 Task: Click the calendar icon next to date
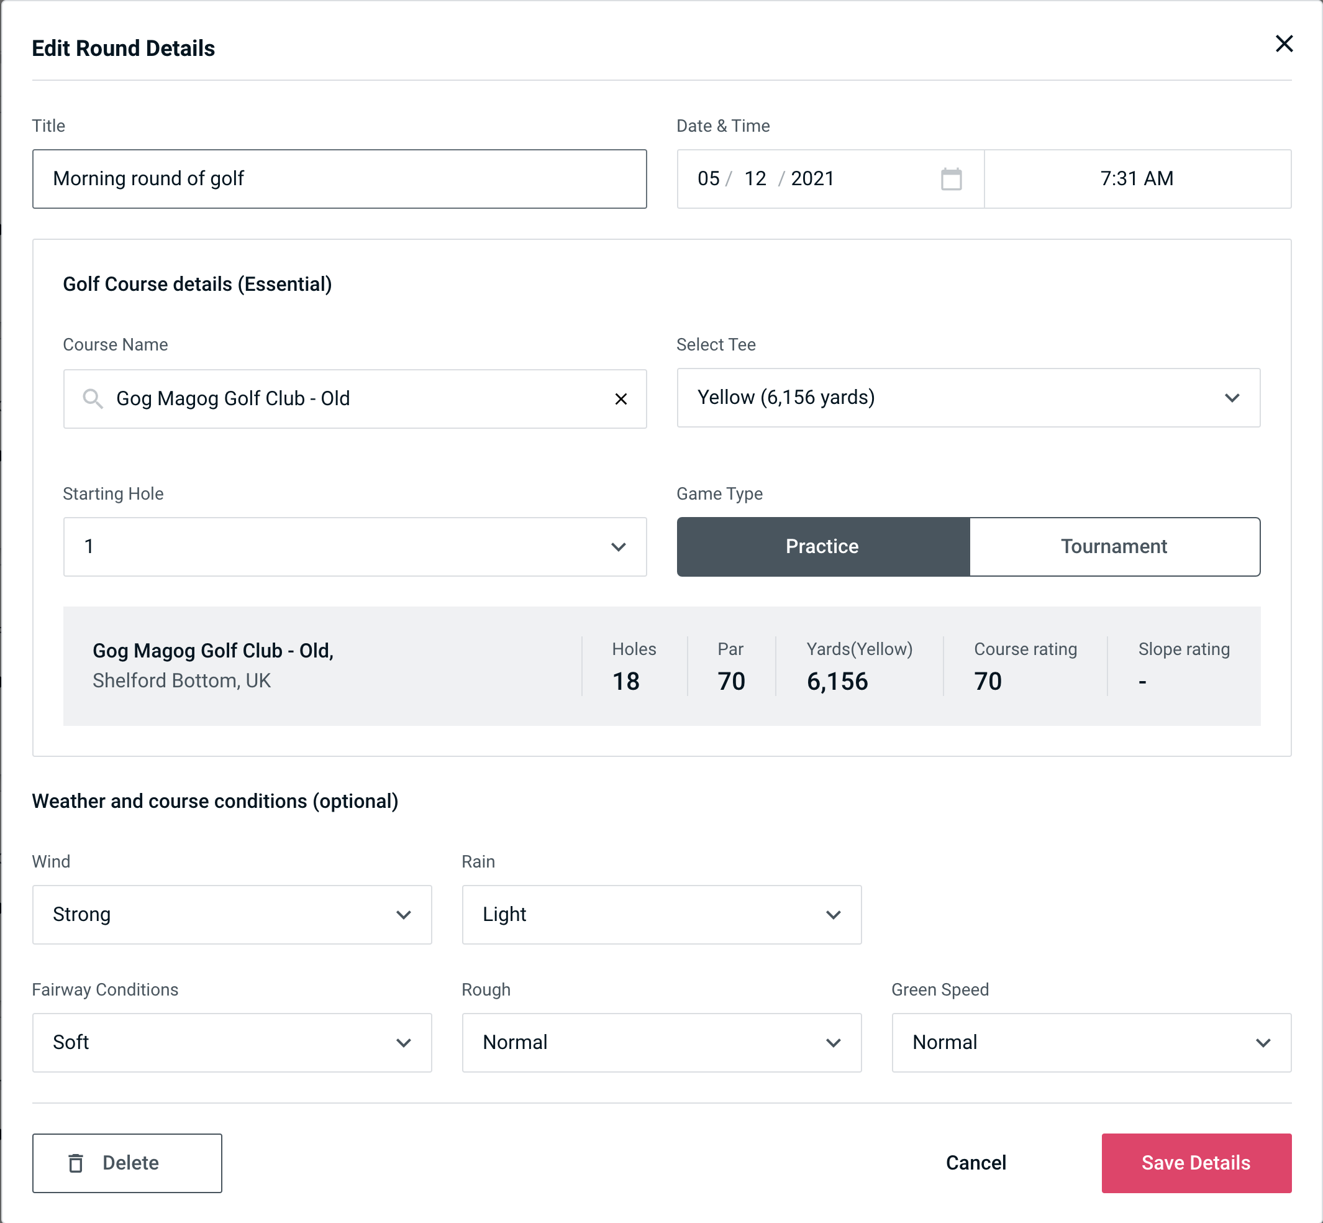[952, 179]
